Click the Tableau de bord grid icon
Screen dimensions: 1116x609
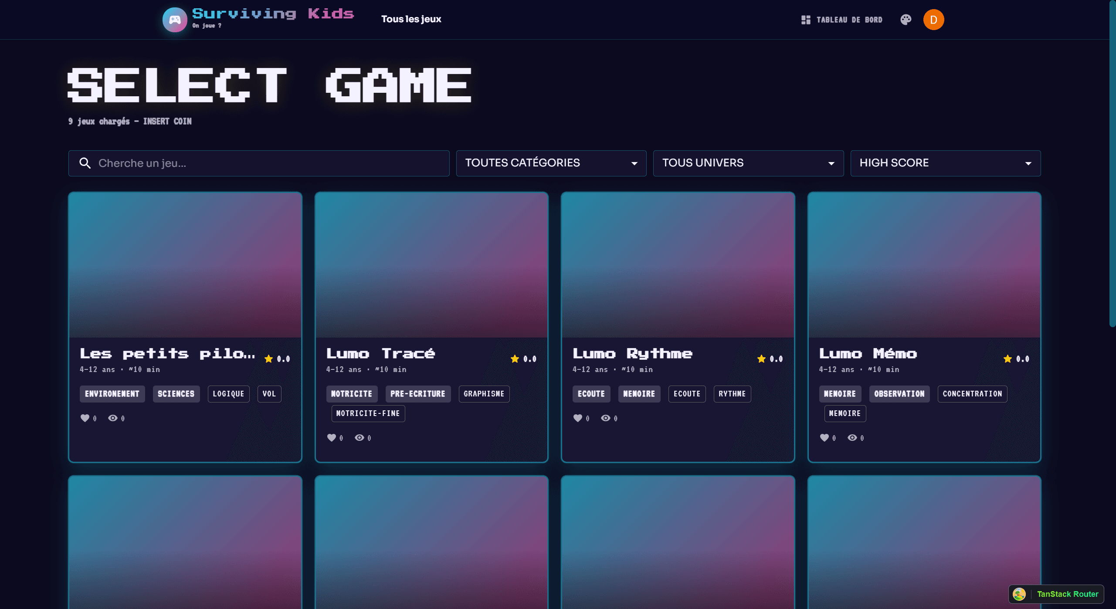tap(806, 20)
